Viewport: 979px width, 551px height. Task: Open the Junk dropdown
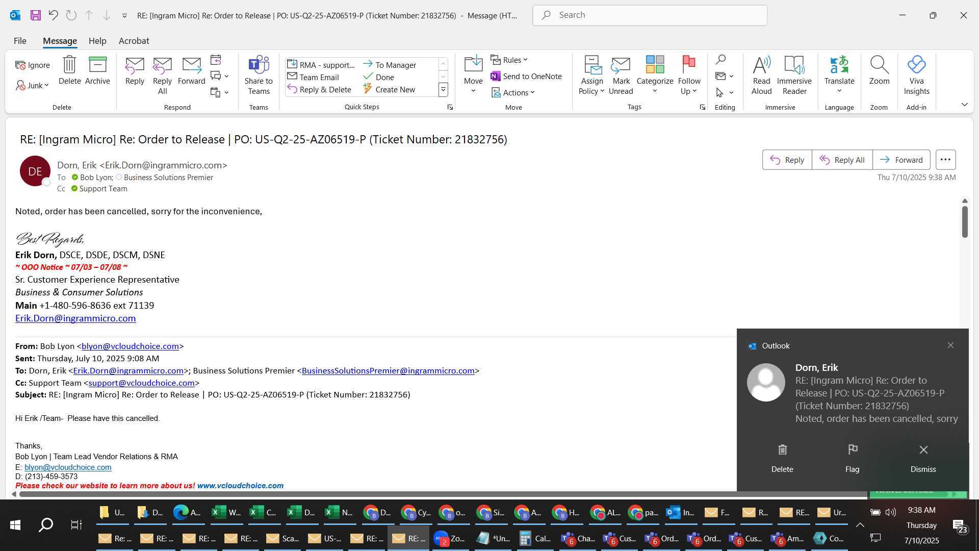32,86
